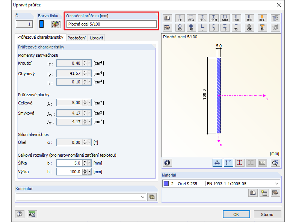Select the QRO hollow section type
This screenshot has height=222, width=296.
click(225, 18)
